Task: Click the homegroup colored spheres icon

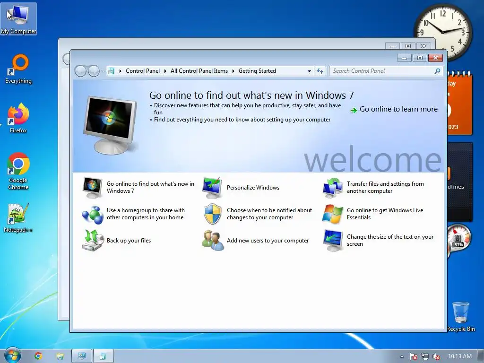Action: 92,214
